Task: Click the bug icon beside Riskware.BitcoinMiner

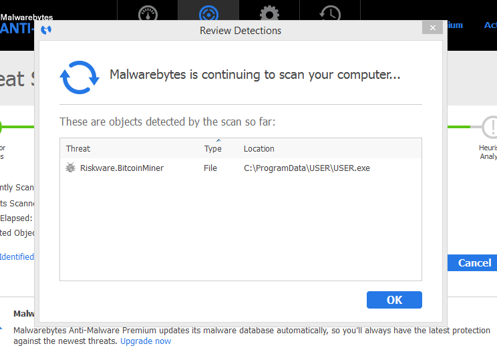Action: 70,168
